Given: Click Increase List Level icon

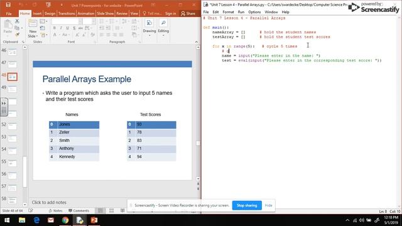Looking at the screenshot, I should [109, 28].
